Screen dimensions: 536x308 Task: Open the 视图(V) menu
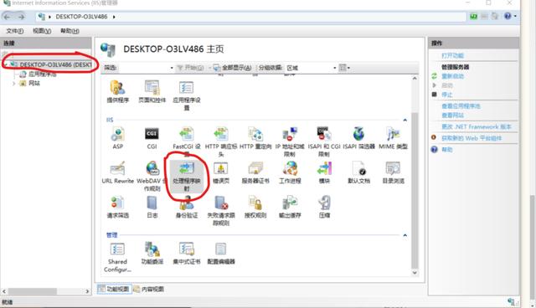[42, 31]
